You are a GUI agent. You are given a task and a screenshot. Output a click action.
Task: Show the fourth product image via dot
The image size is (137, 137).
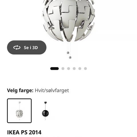(74, 68)
